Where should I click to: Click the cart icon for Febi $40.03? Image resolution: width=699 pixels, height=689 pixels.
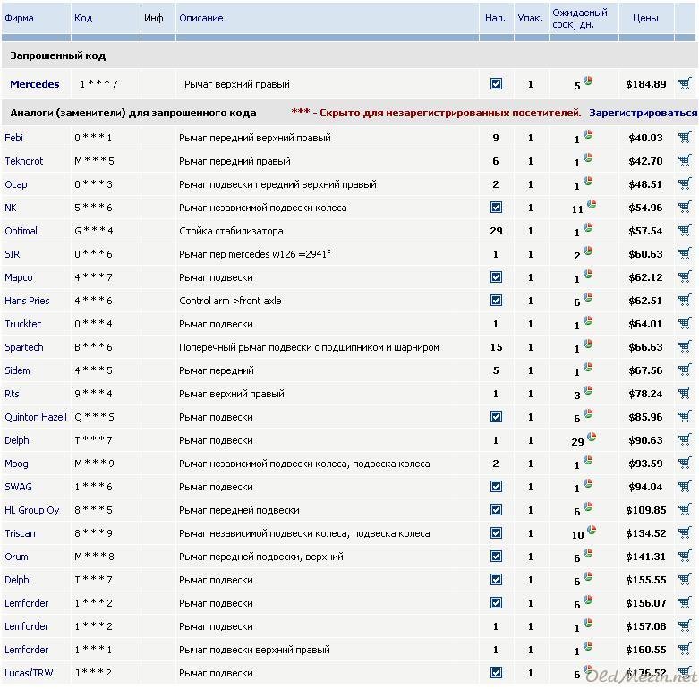685,137
